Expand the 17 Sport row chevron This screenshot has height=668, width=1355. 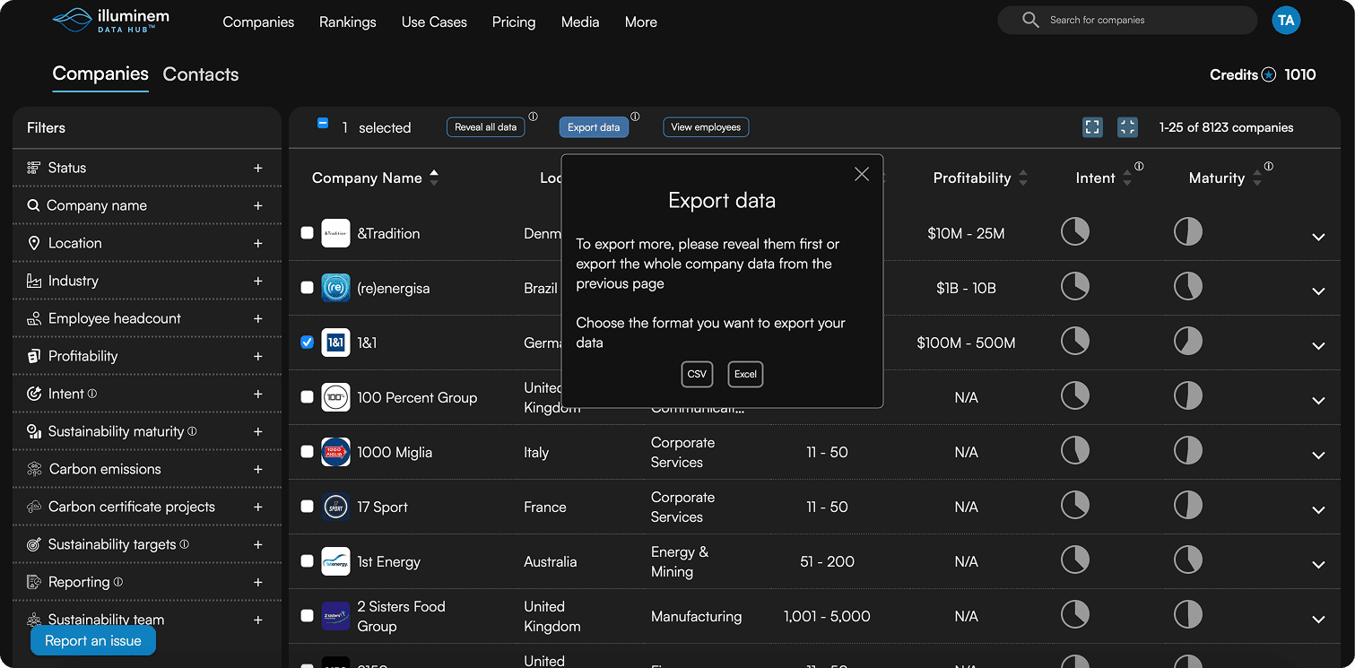click(x=1318, y=510)
